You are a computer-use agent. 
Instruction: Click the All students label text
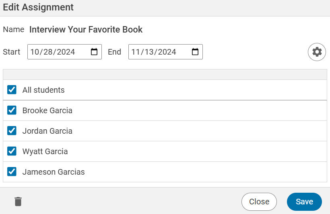[x=43, y=90]
